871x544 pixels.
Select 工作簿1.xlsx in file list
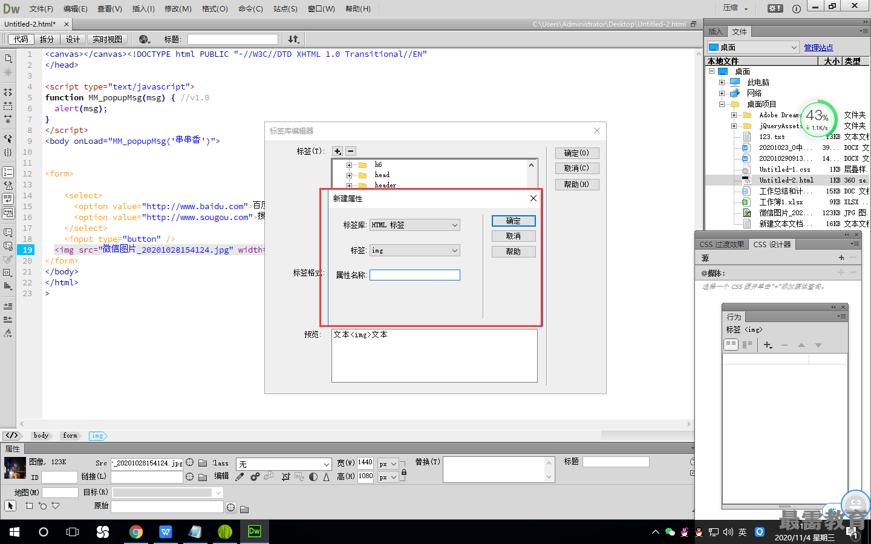781,202
